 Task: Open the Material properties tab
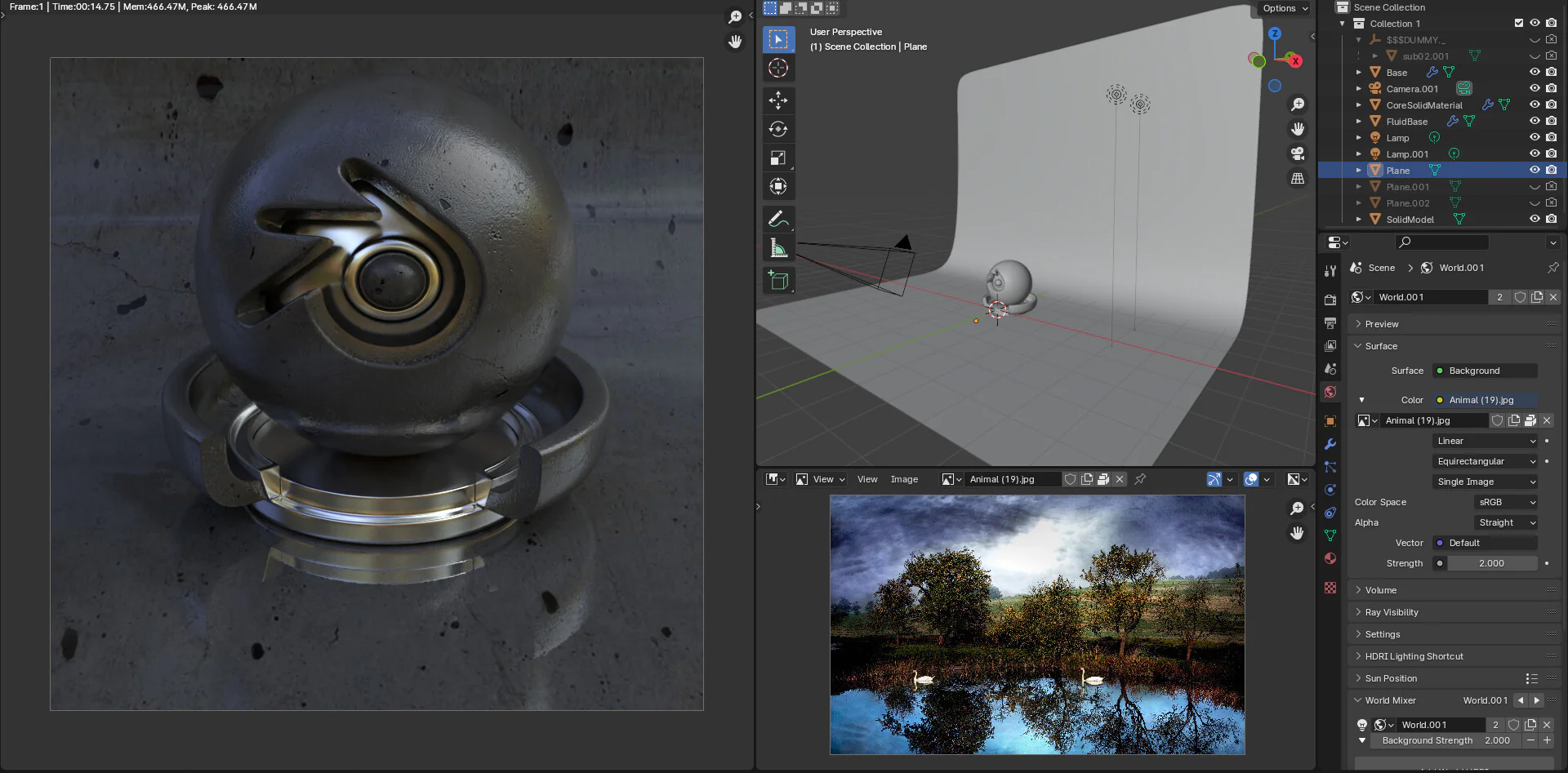[1330, 558]
